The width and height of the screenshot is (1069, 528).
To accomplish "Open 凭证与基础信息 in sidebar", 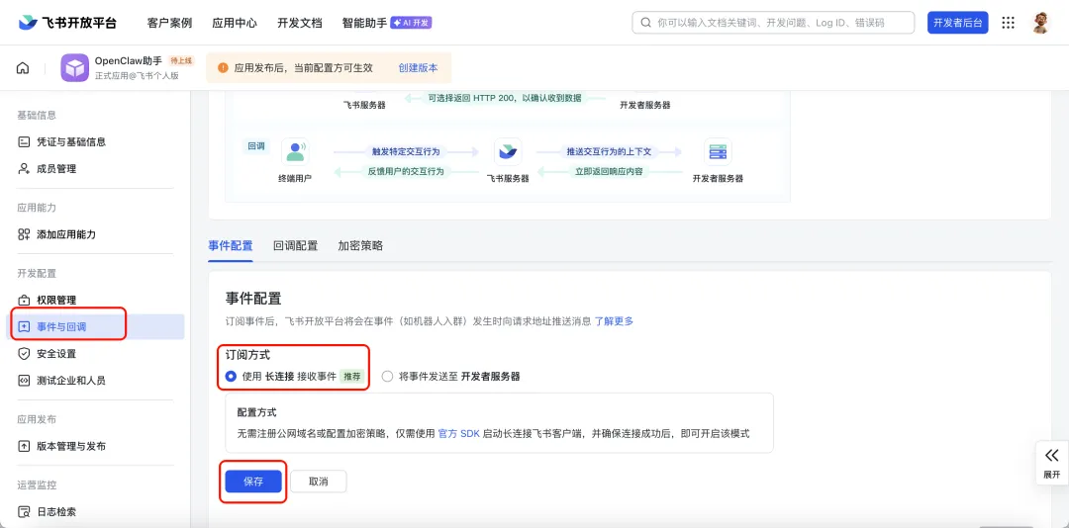I will 71,141.
